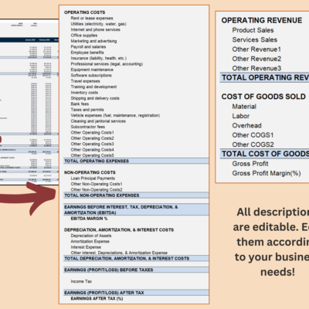Select 'Professional services (legal, accounting)' row
The image size is (309, 309).
point(107,64)
